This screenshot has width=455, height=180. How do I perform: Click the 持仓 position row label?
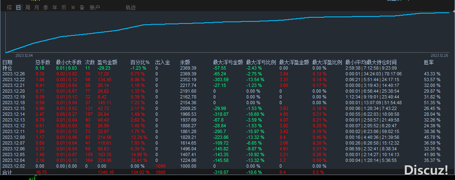[x=7, y=68]
